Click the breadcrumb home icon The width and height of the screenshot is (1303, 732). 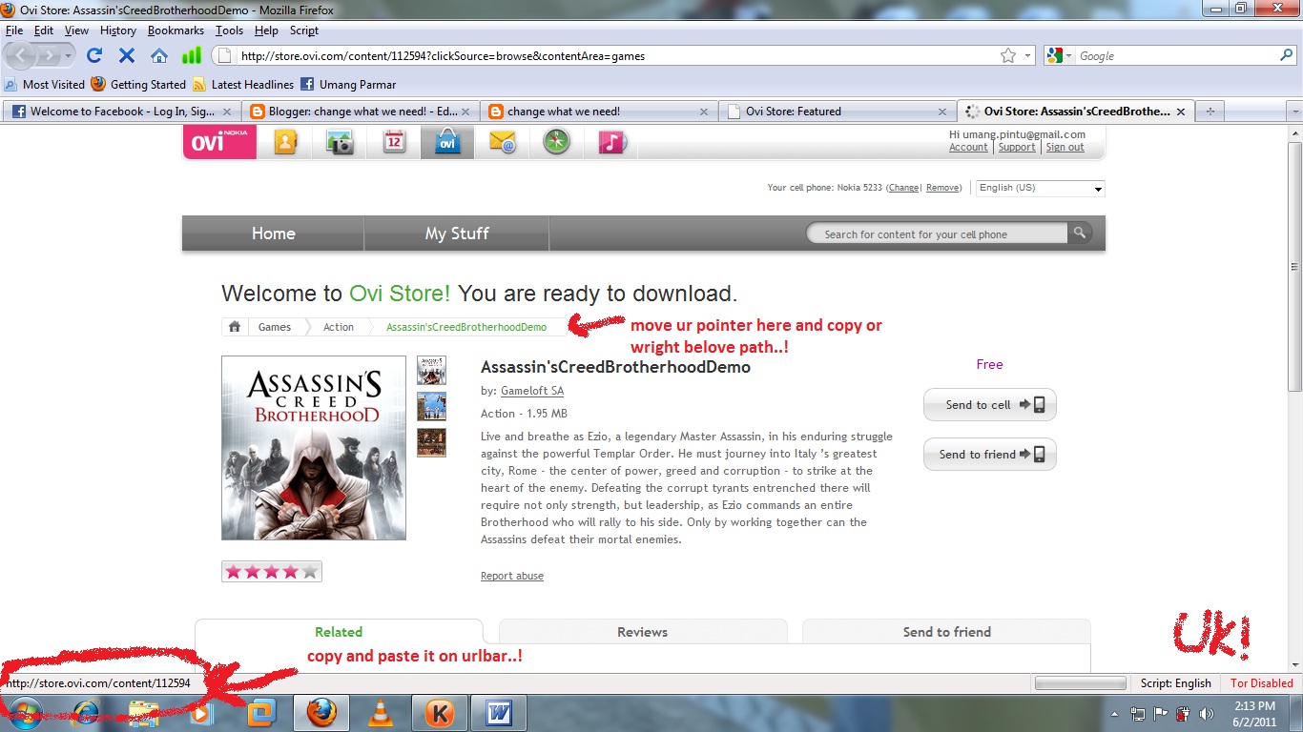[x=235, y=327]
